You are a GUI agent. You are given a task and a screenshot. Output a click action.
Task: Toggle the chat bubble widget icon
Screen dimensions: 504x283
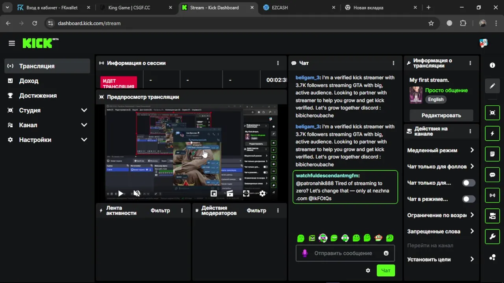(x=492, y=175)
